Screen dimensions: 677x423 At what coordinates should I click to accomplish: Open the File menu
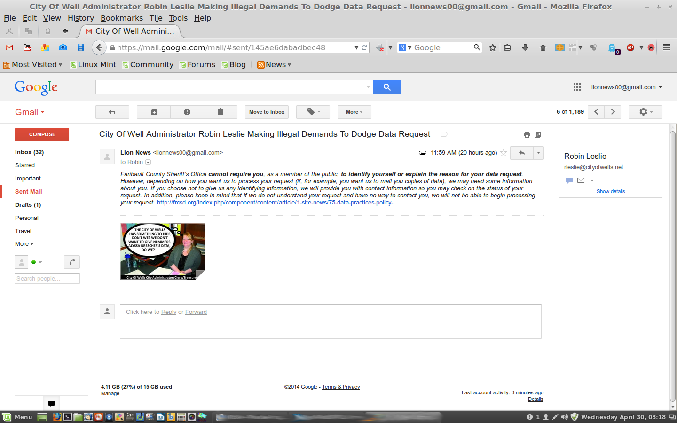click(10, 18)
